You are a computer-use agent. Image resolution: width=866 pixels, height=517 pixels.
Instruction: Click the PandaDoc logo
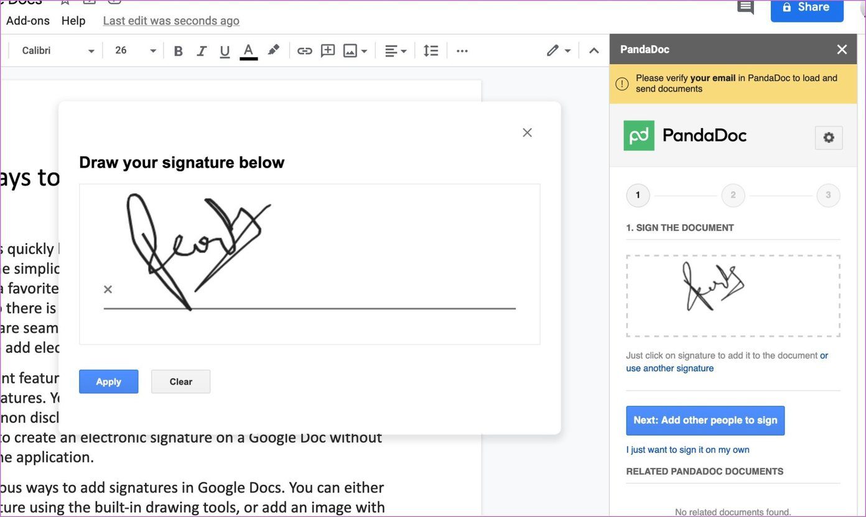pos(685,135)
